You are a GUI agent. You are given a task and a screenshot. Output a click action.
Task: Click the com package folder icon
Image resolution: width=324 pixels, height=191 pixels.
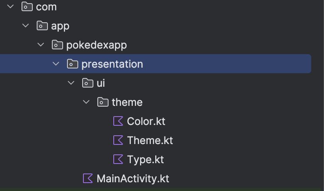27,7
